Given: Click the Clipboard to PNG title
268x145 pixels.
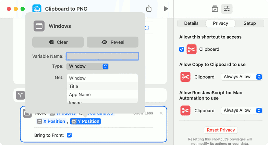Looking at the screenshot, I should 66,9.
